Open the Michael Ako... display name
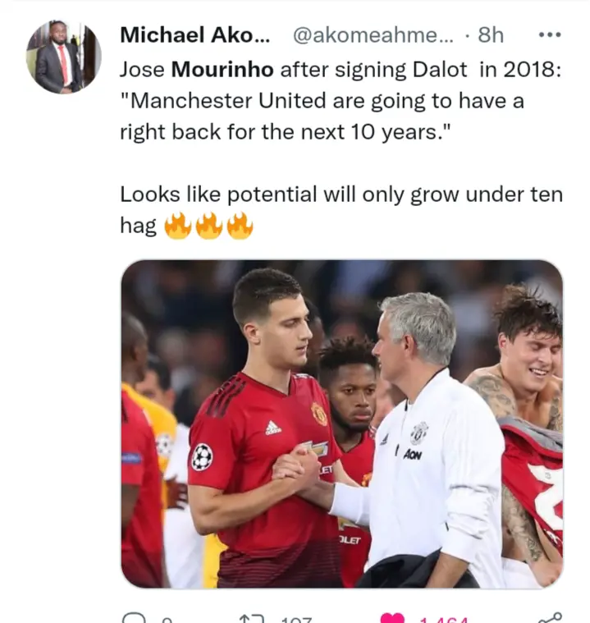The width and height of the screenshot is (590, 623). [195, 35]
